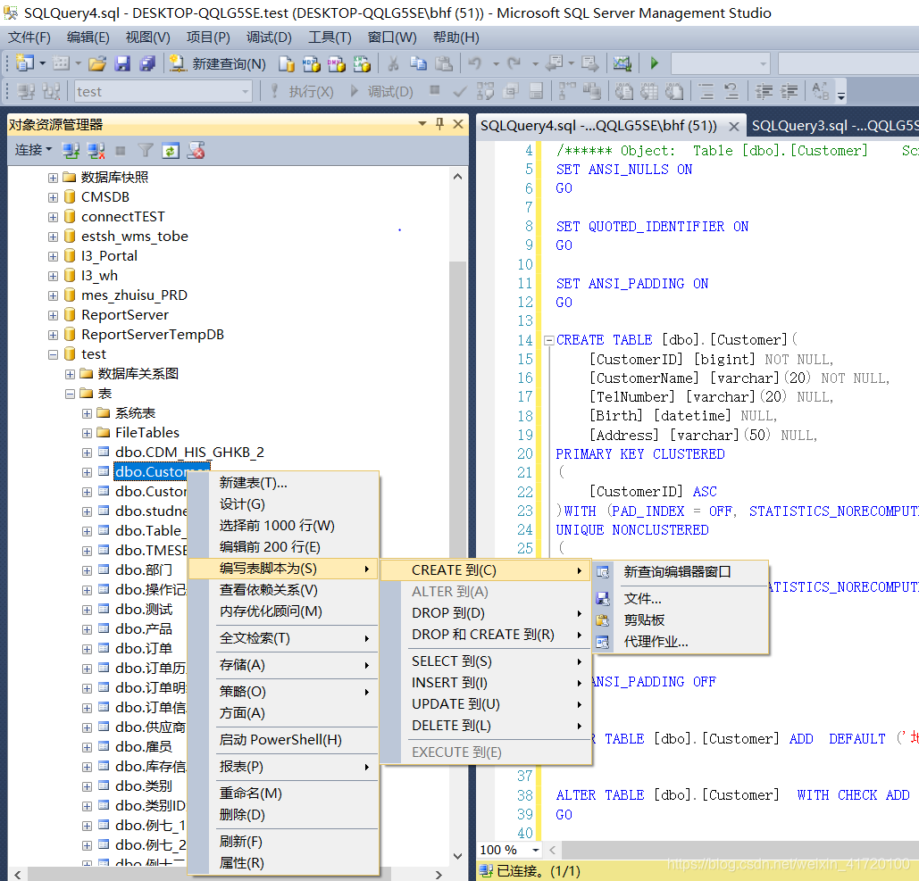This screenshot has height=881, width=919.
Task: Choose 属性(R) from the context menu
Action: tap(283, 863)
